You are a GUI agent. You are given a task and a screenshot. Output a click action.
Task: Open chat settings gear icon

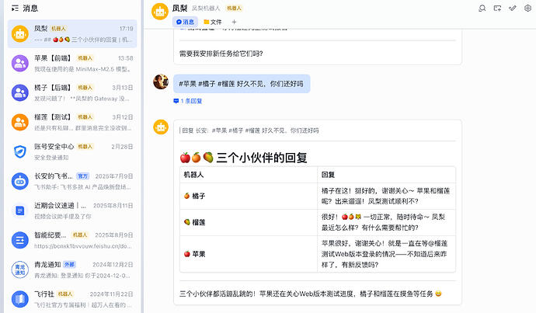pos(527,9)
